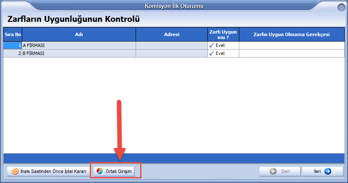348x183 pixels.
Task: Click the blue right arrow icon on İleri
Action: (328, 171)
